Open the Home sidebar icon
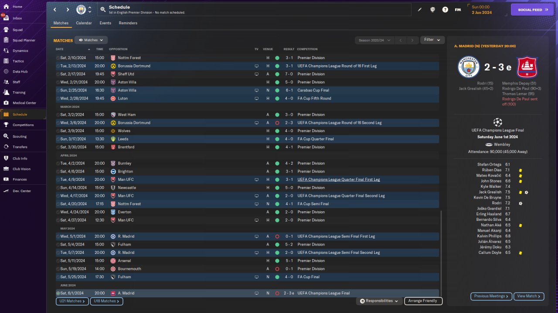Screen dimensions: 558x313 pyautogui.click(x=6, y=7)
